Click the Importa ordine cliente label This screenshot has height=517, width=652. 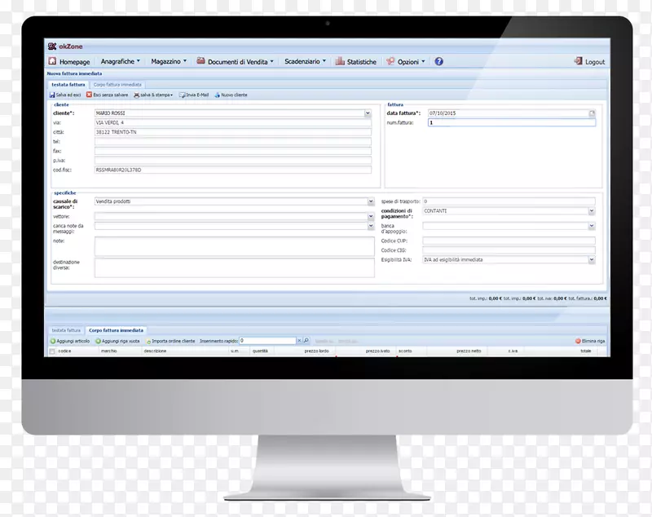point(173,341)
